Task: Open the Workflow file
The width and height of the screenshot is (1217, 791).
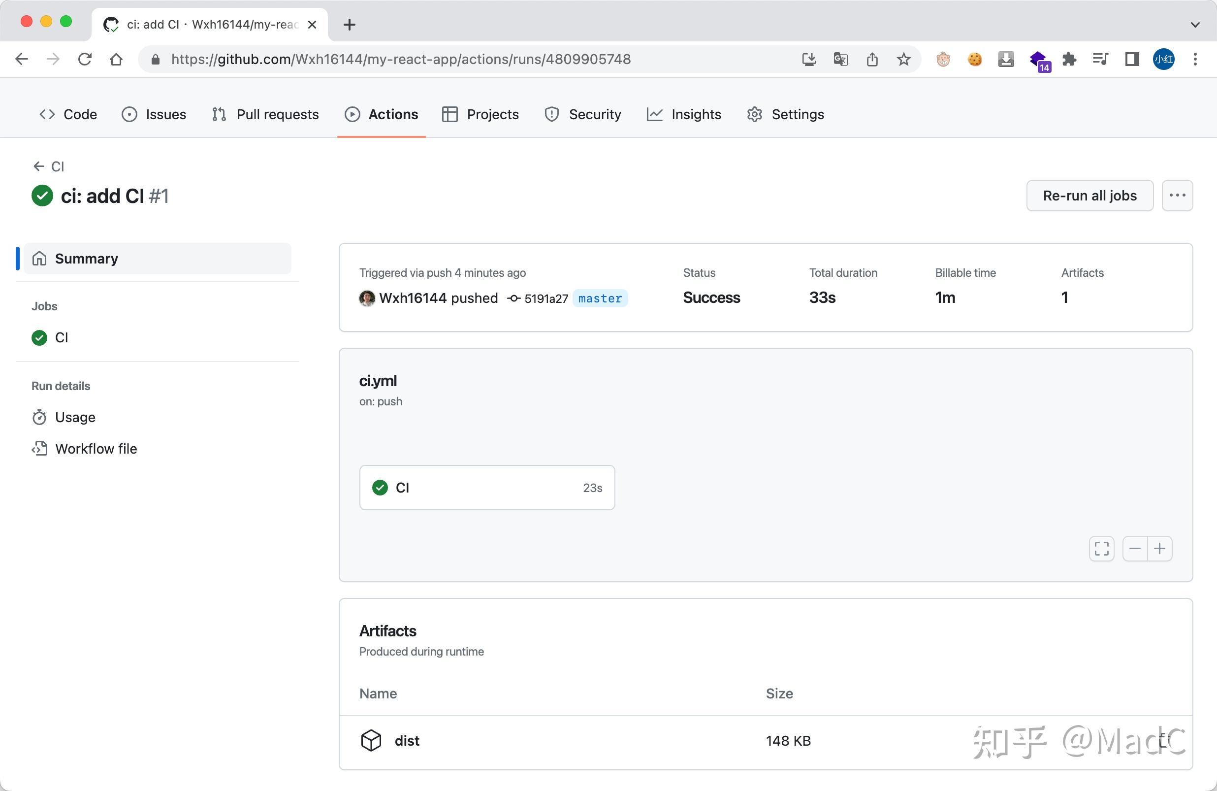Action: (96, 449)
